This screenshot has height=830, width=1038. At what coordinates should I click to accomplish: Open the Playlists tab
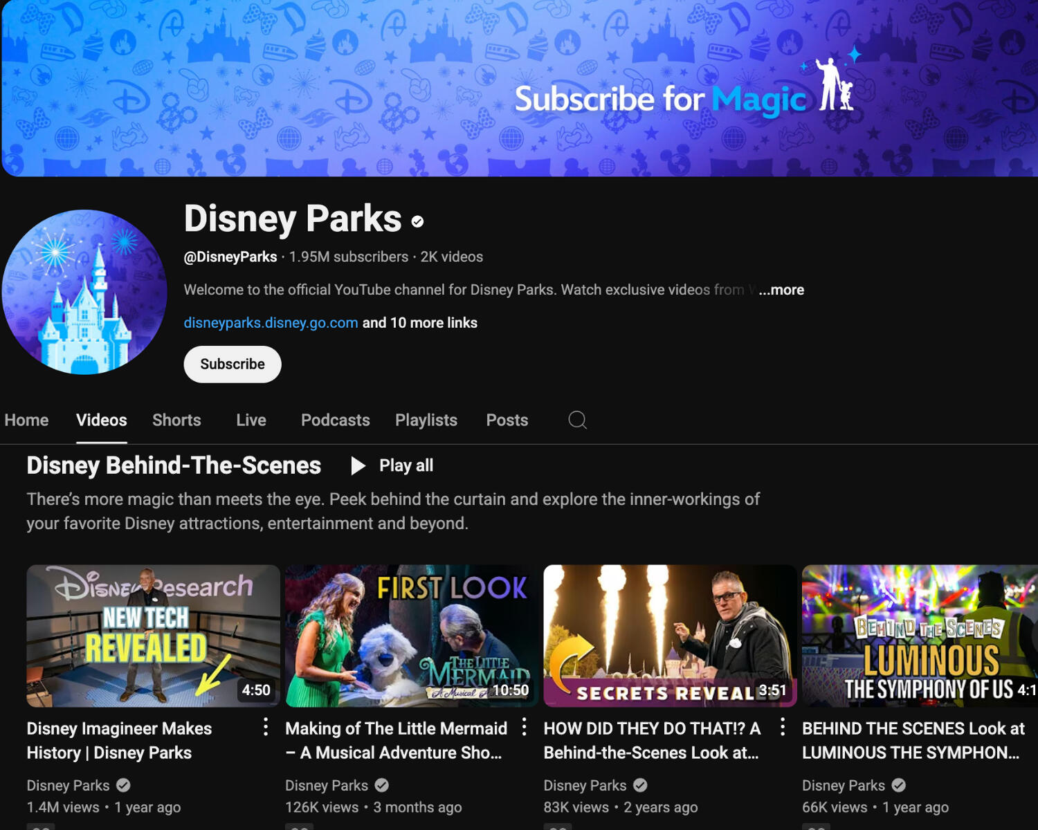tap(426, 420)
